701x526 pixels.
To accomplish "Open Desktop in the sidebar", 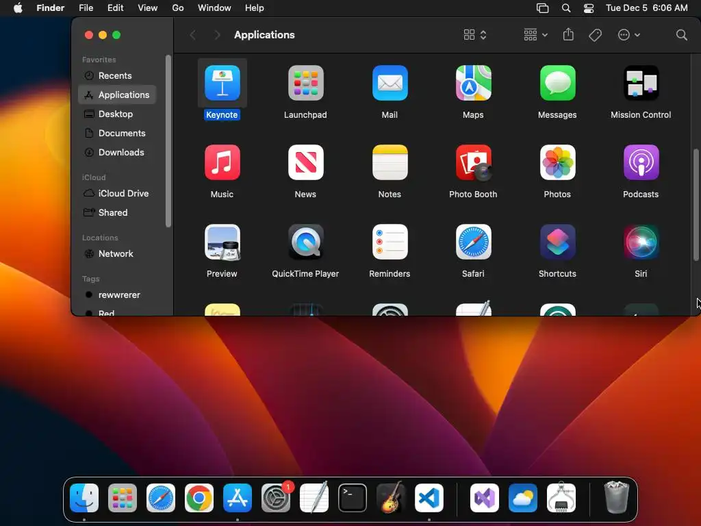I will click(117, 114).
